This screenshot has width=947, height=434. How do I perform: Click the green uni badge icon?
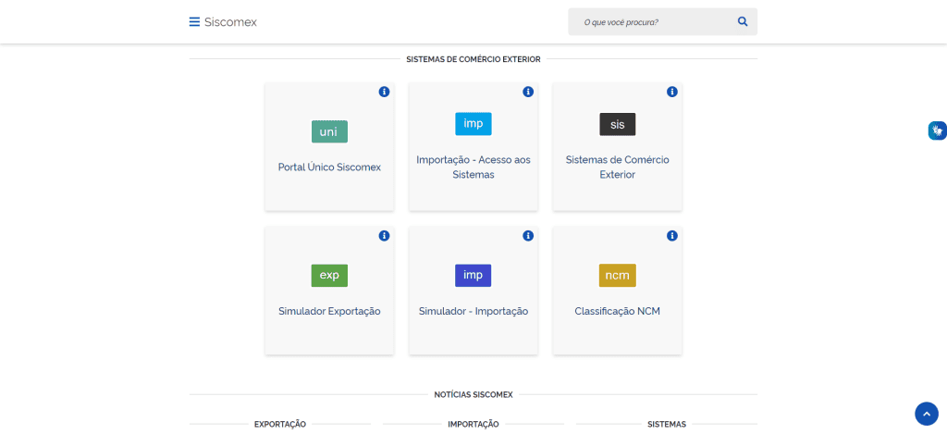330,131
